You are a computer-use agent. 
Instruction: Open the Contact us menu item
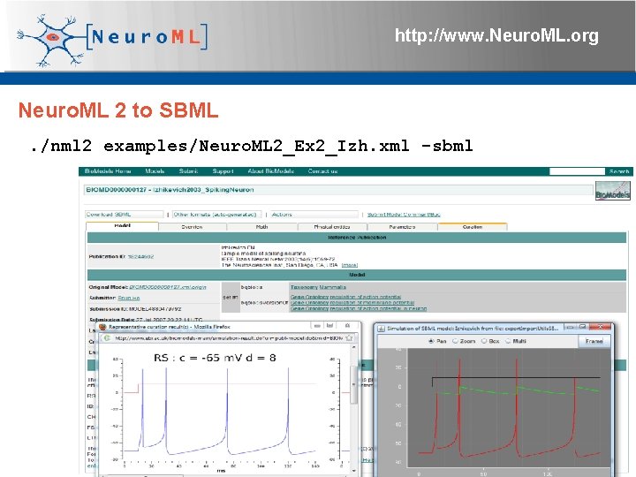click(x=323, y=171)
